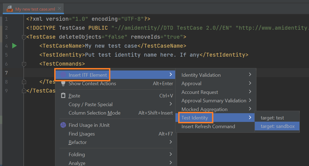Choose target: sandbox option

point(277,126)
